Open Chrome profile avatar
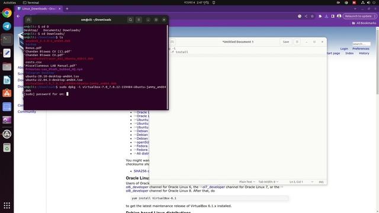Screen dimensions: 379x213 click(x=339, y=16)
